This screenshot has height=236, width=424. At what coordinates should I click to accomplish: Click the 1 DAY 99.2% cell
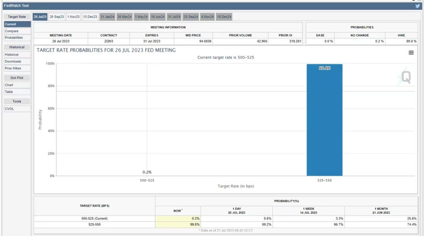point(236,225)
